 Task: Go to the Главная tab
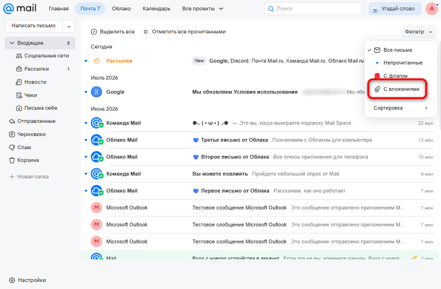click(x=58, y=9)
